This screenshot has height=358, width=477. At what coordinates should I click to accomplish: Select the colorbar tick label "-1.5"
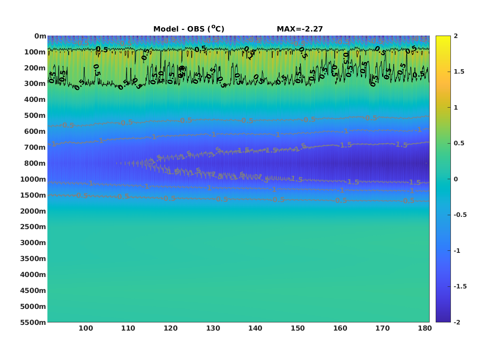tap(460, 286)
